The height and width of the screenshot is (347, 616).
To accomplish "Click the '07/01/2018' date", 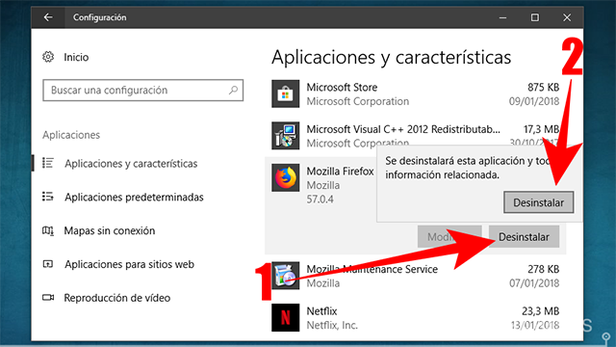I will click(534, 283).
